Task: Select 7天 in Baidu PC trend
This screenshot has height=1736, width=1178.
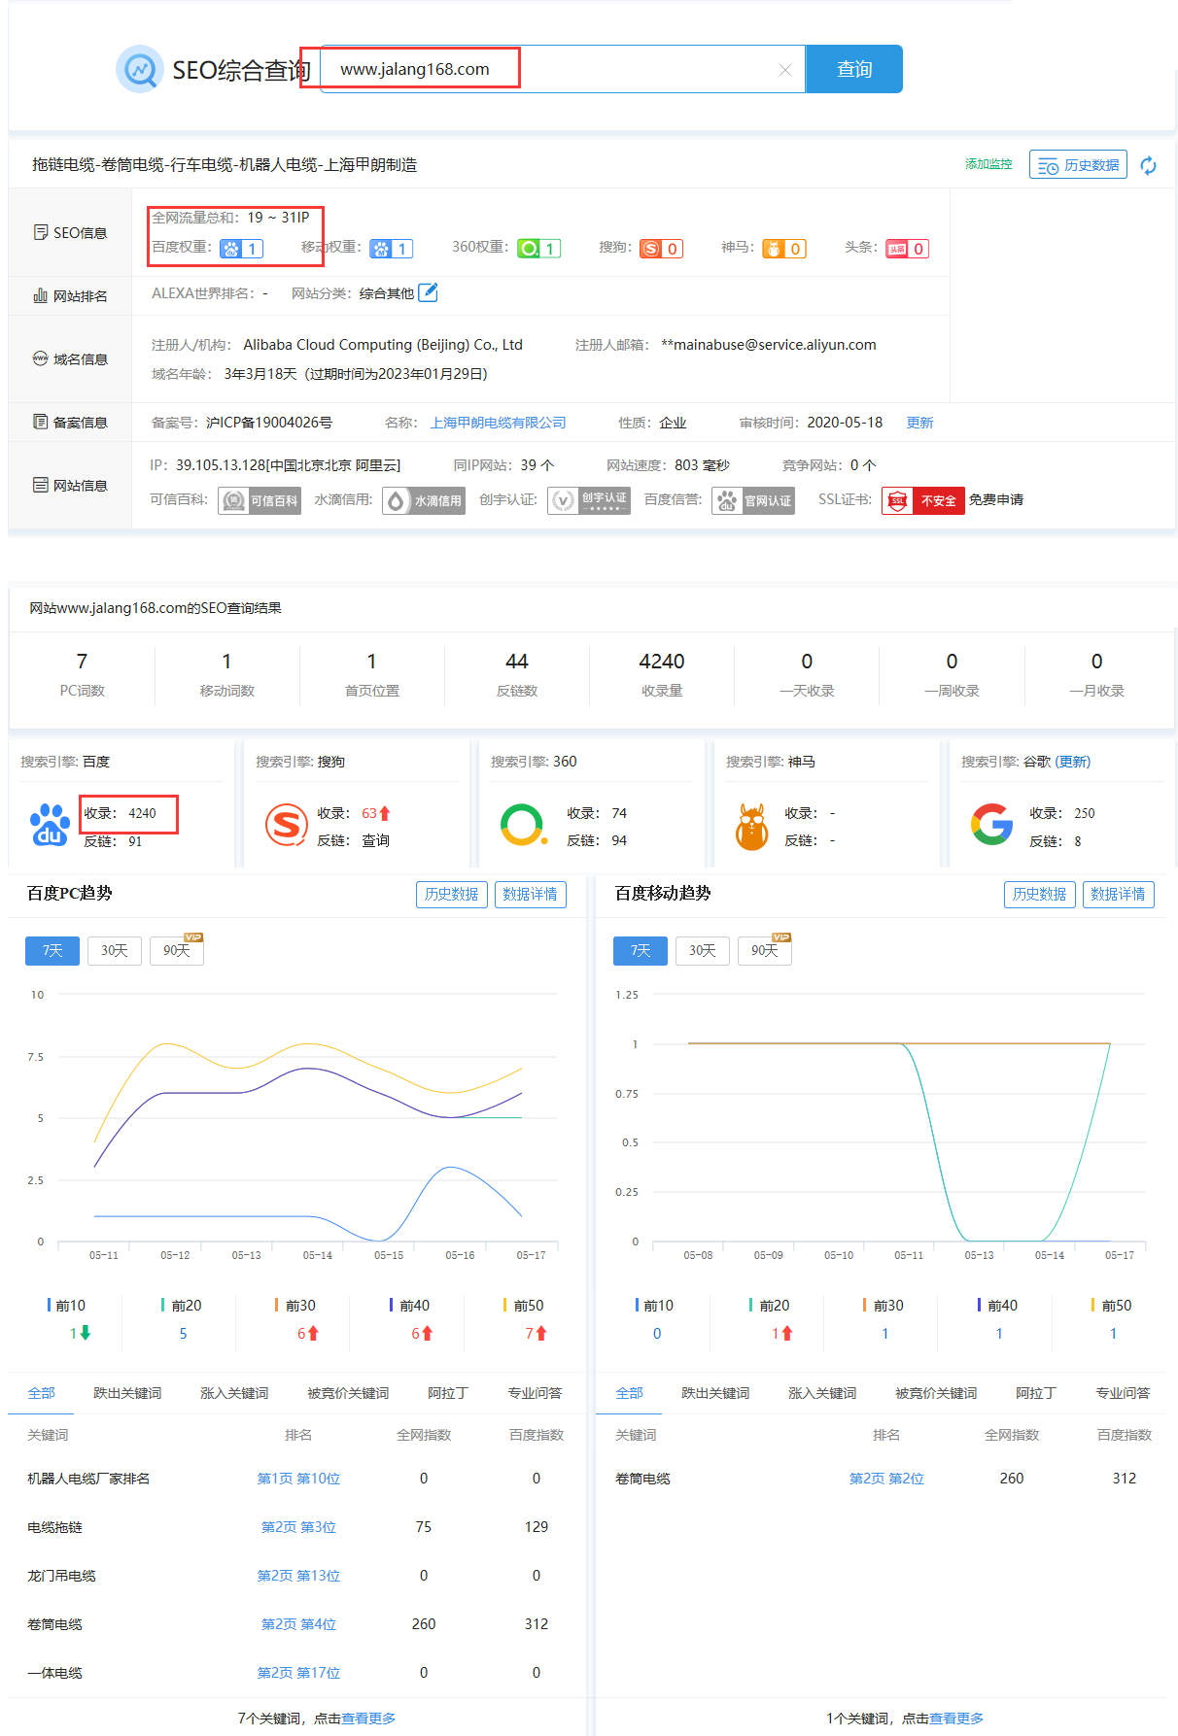Action: click(52, 950)
